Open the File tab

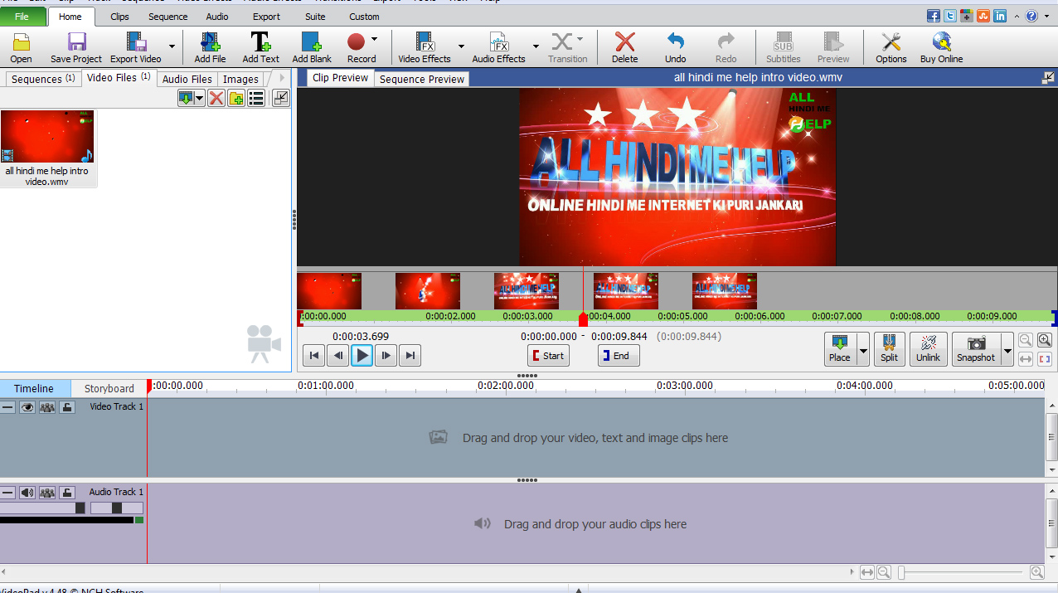22,17
